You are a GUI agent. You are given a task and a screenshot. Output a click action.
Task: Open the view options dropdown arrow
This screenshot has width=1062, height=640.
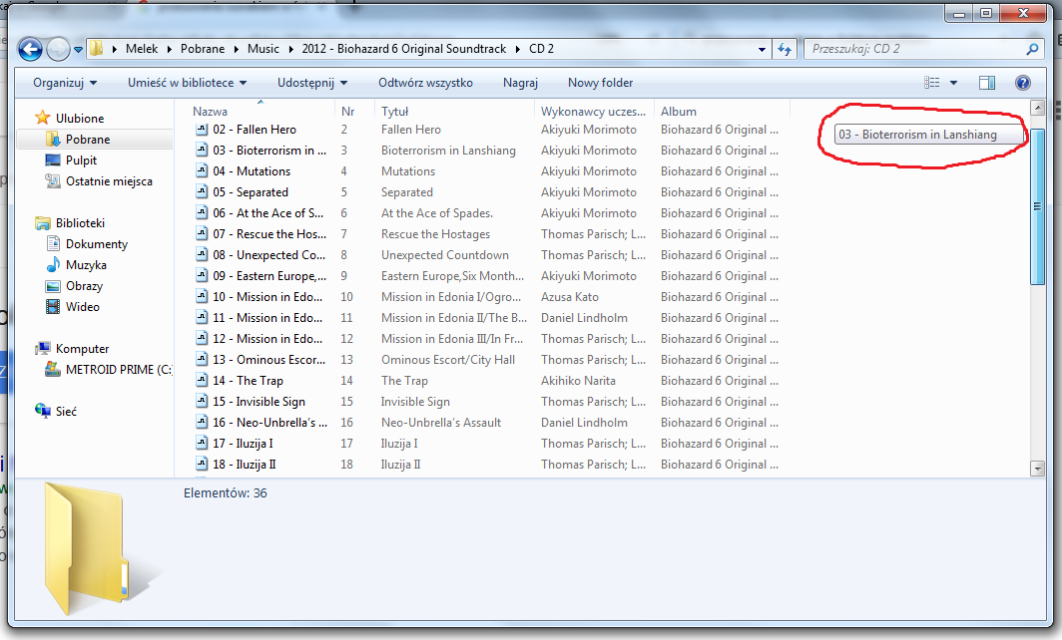953,83
